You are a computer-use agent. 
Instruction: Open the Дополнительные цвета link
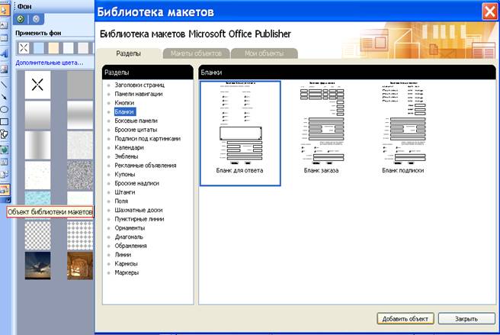click(50, 63)
